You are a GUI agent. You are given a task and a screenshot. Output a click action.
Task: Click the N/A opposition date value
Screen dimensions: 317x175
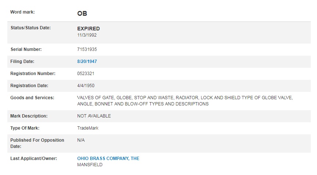pyautogui.click(x=81, y=140)
